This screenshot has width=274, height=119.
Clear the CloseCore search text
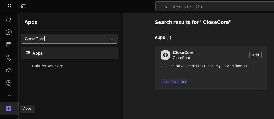pos(112,39)
